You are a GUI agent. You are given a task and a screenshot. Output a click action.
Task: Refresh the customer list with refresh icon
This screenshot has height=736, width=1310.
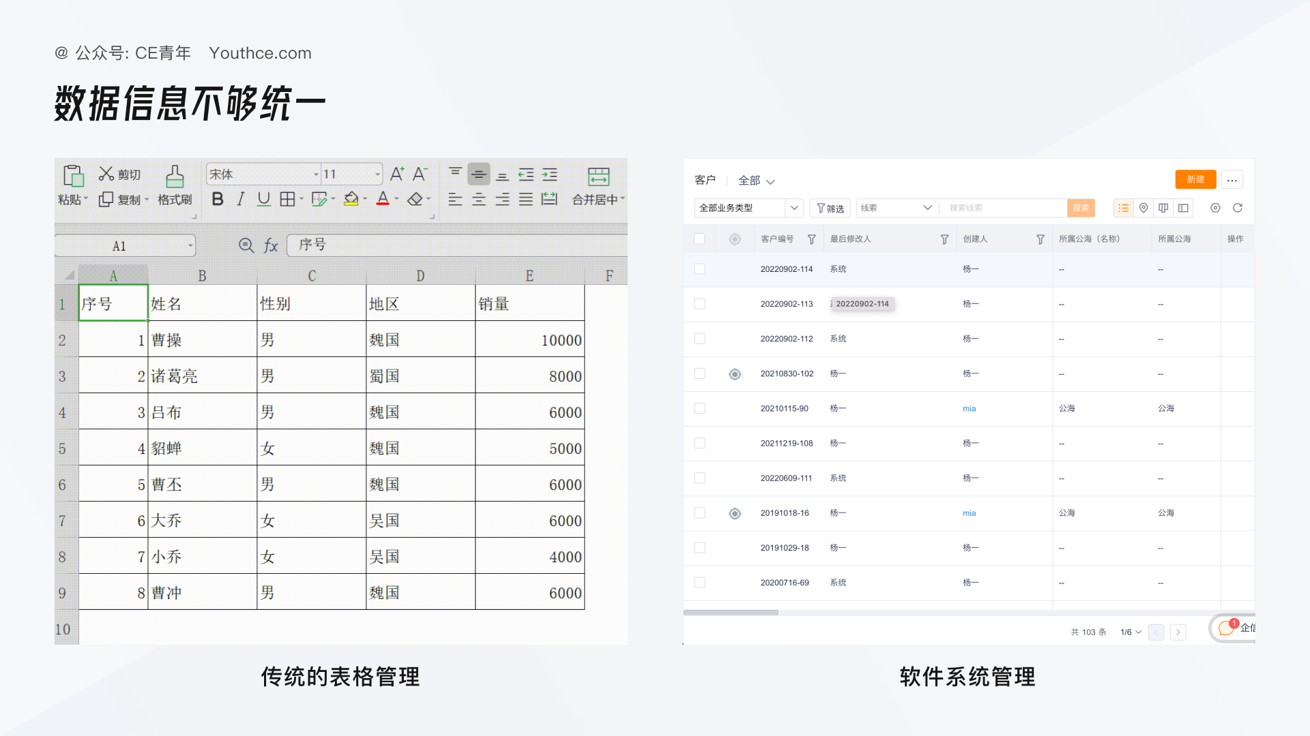(x=1238, y=208)
